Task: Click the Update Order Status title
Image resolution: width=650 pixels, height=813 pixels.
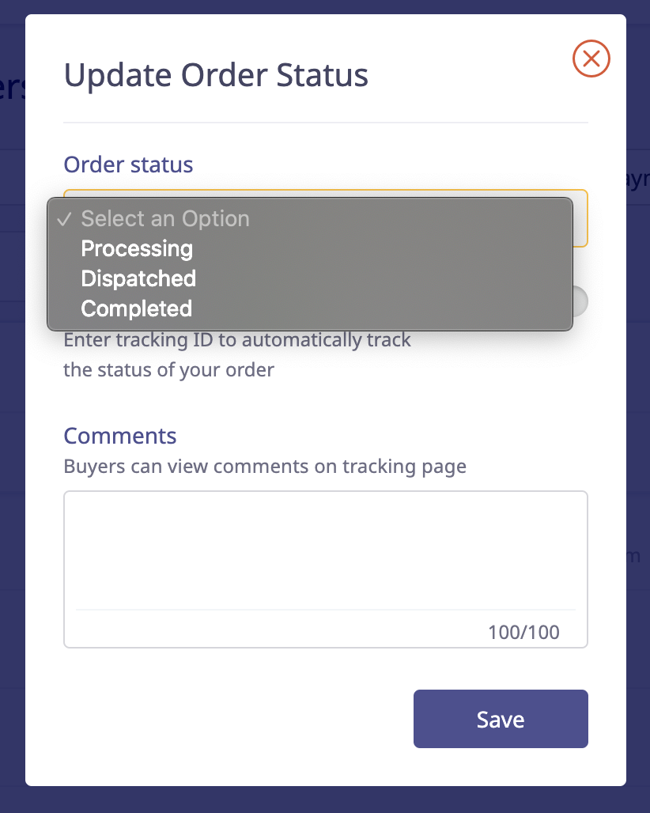Action: [x=216, y=74]
